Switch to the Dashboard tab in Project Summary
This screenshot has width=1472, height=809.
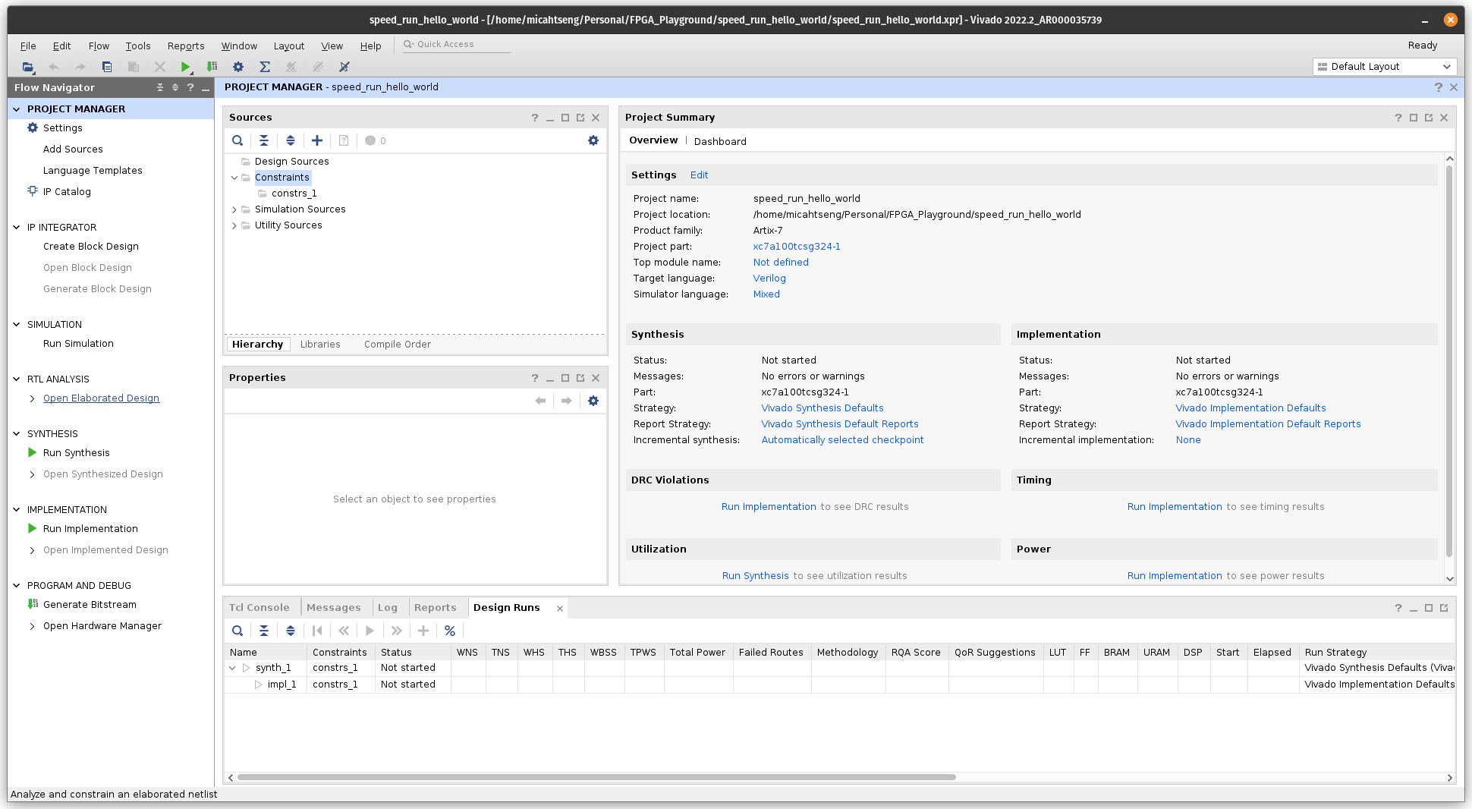pos(720,141)
